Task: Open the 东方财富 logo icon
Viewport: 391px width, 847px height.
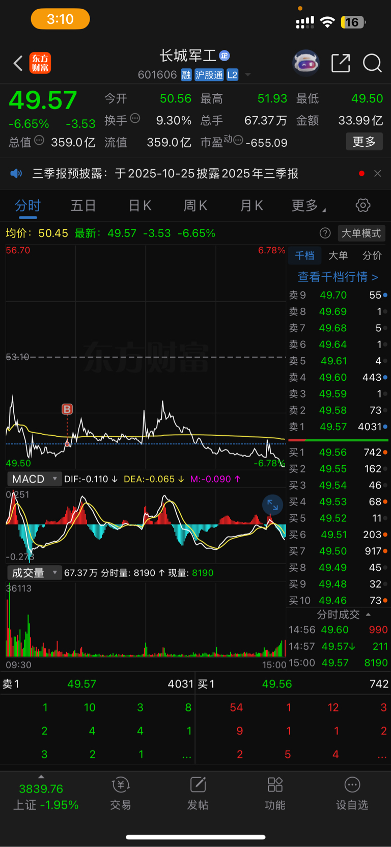Action: pos(40,63)
